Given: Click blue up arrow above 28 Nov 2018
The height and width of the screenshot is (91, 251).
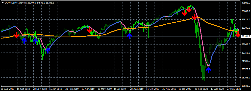Looking at the screenshot, I should (35, 41).
